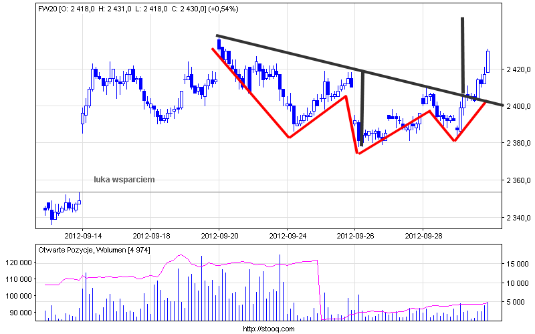
Task: Click the 5 000 volume axis label
Action: point(515,302)
